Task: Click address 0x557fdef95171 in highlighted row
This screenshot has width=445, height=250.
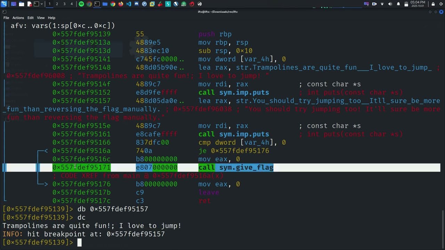Action: coord(81,168)
